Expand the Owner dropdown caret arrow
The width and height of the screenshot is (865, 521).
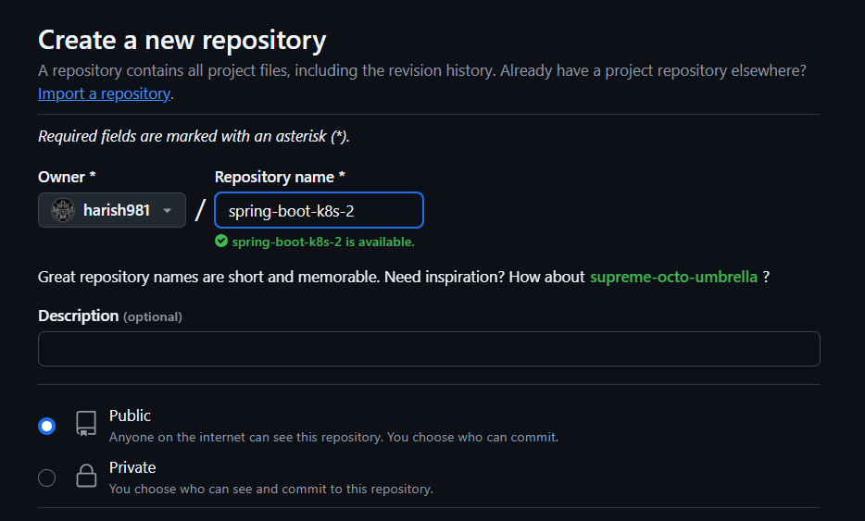click(168, 211)
